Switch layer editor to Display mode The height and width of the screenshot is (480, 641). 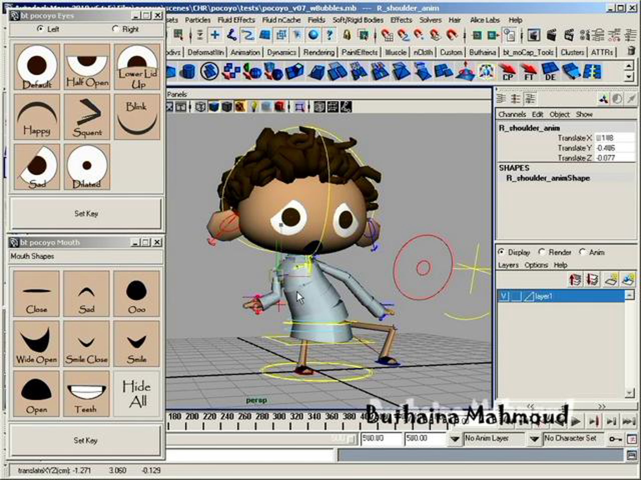(x=501, y=252)
